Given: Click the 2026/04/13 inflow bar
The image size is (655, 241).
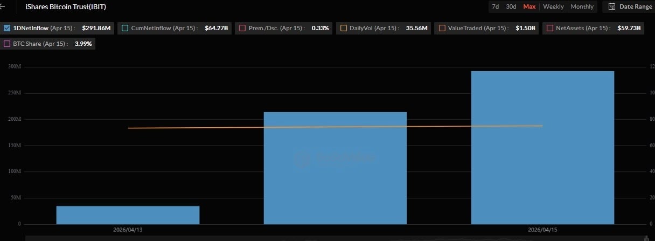Looking at the screenshot, I should point(128,215).
